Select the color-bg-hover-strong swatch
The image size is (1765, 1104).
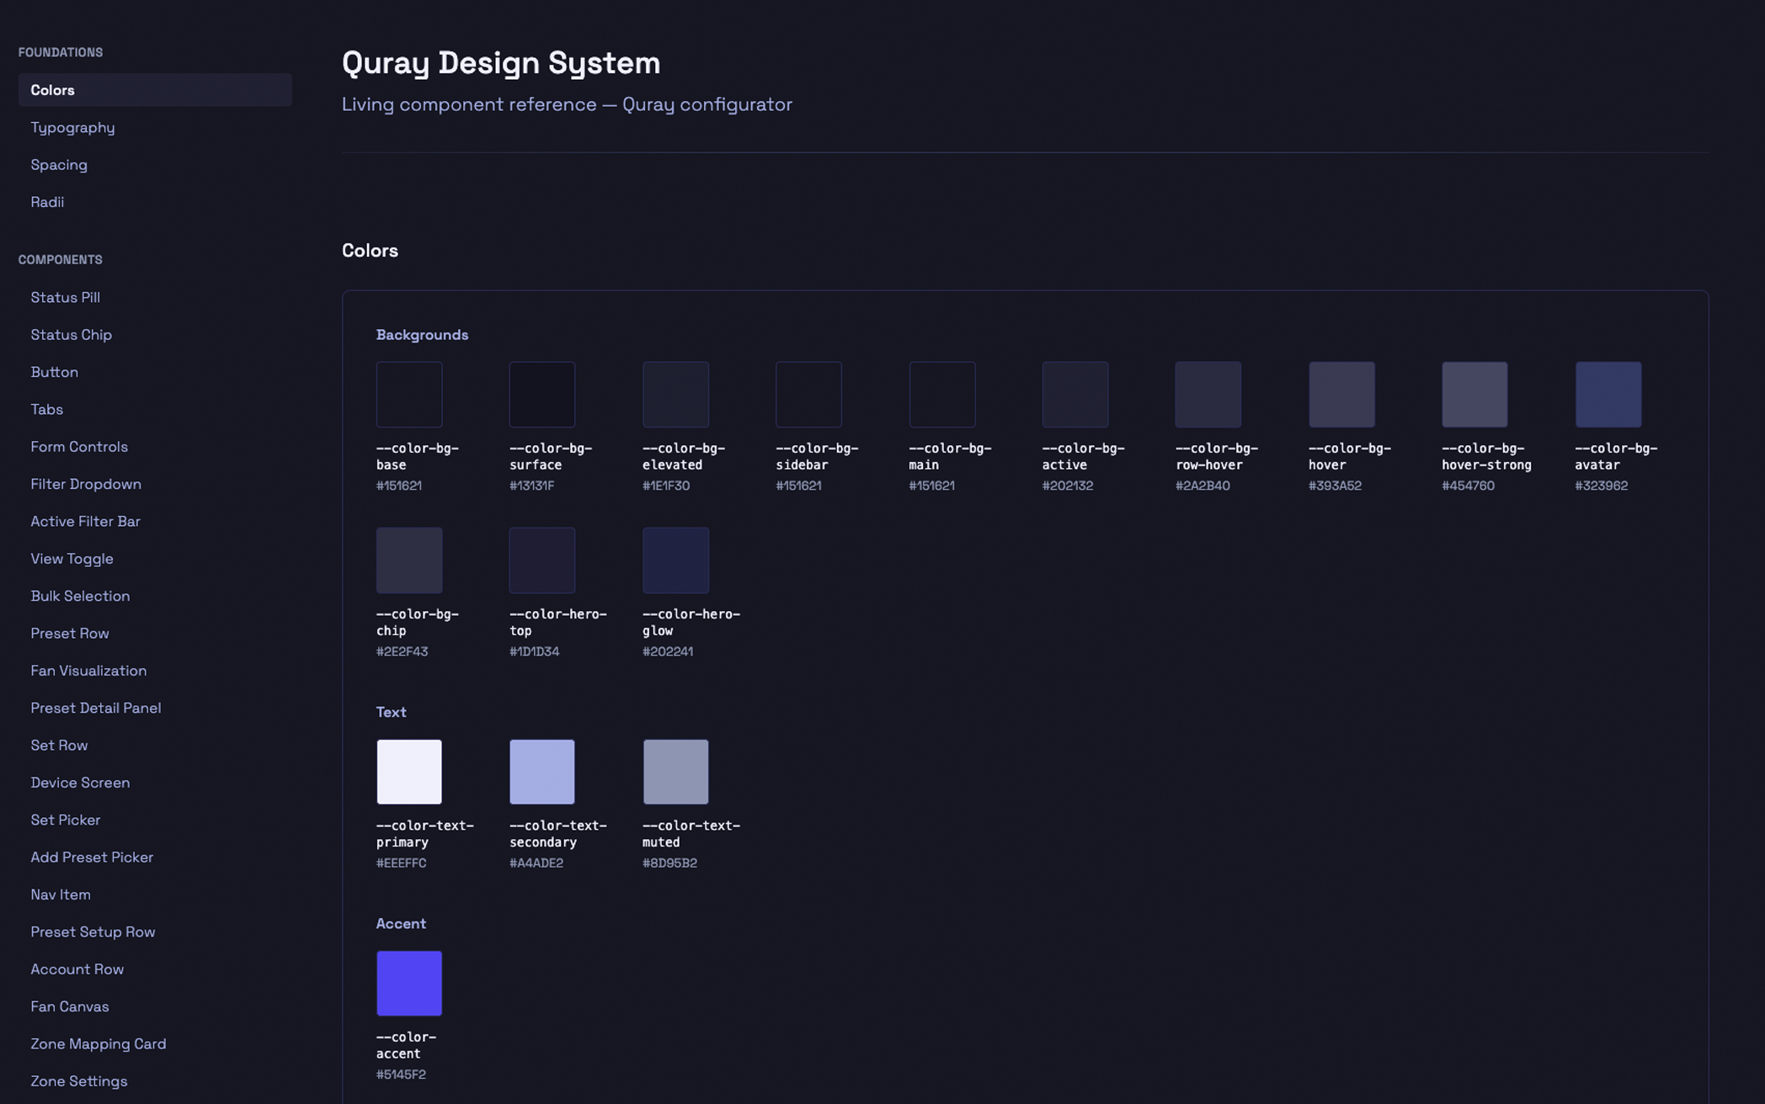(x=1475, y=395)
